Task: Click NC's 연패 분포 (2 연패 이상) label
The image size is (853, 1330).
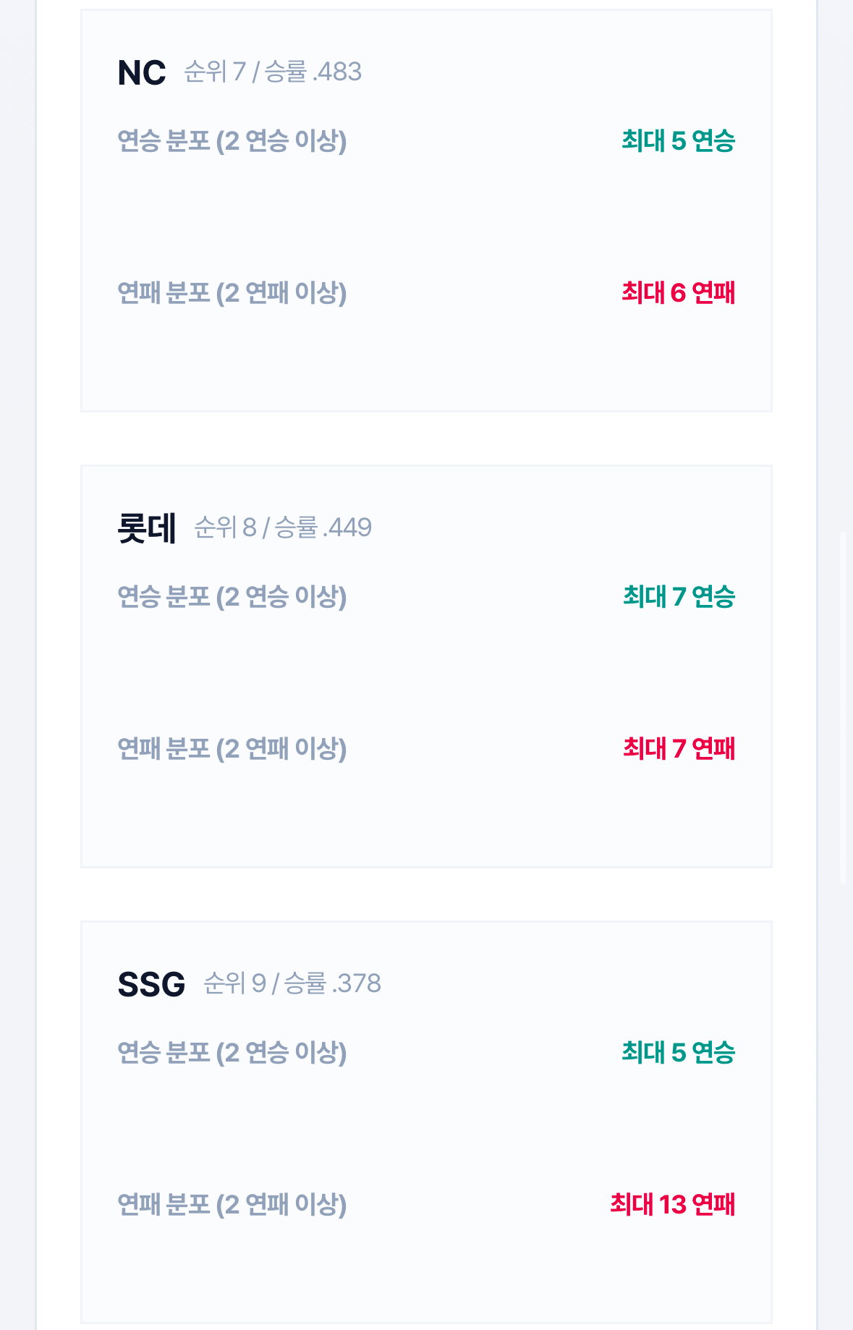Action: 232,292
